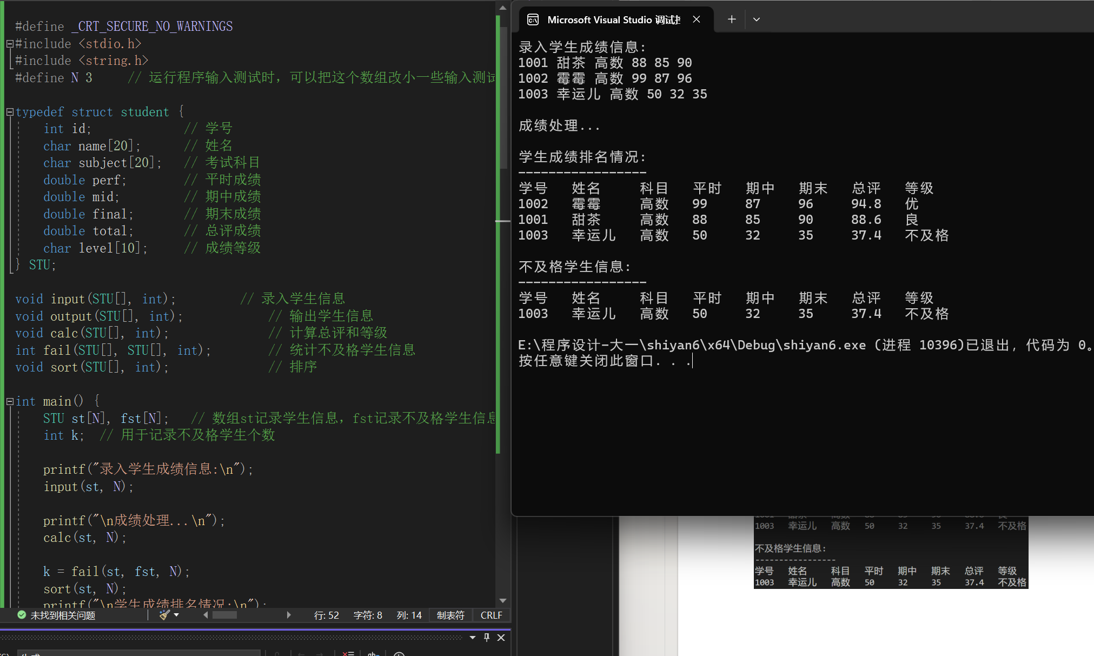This screenshot has width=1094, height=656.
Task: Click the horizontal scrollbar thumb
Action: click(224, 615)
